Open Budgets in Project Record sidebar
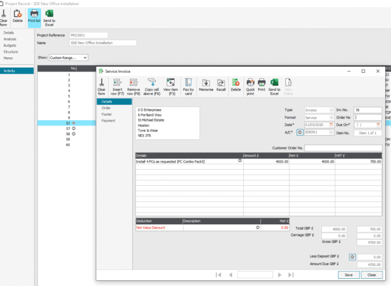Screen dimensions: 391x286 (10, 45)
